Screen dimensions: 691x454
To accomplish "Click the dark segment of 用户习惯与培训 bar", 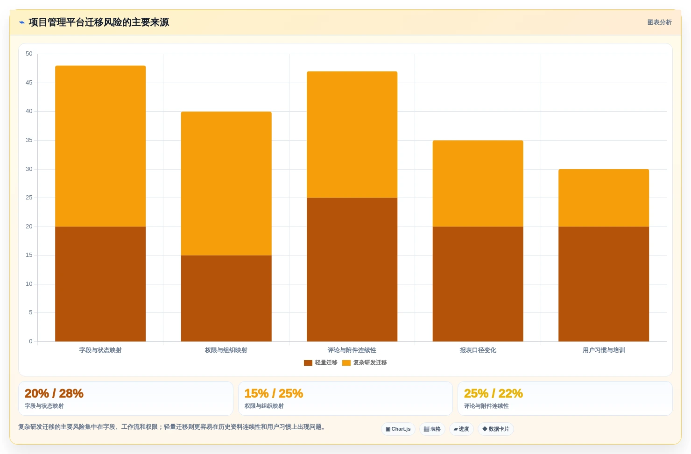I will [x=604, y=284].
